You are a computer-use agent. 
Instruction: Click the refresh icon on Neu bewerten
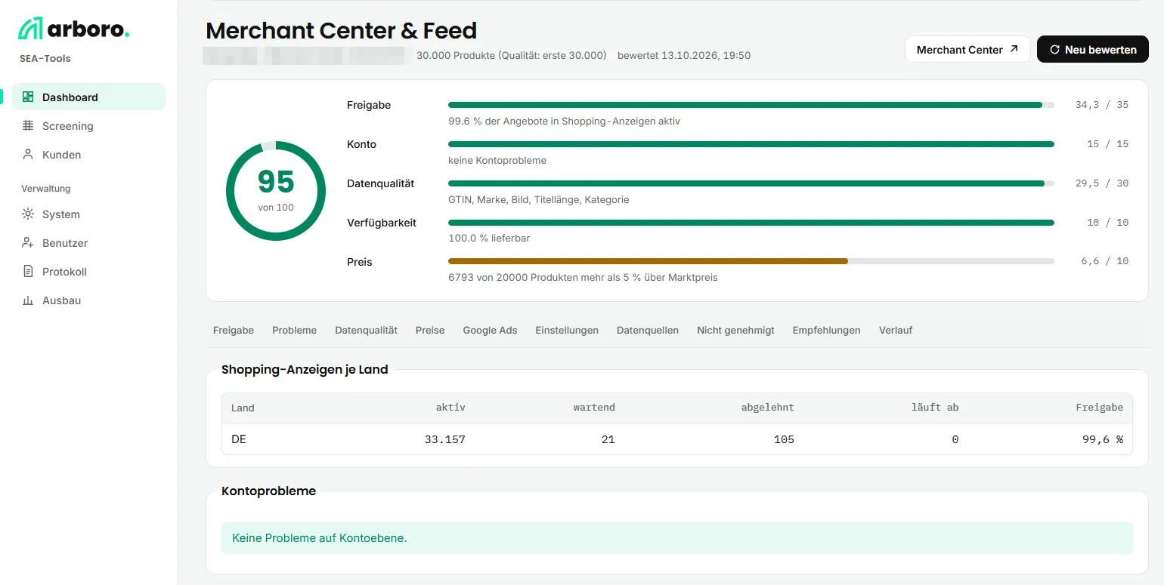click(1054, 50)
